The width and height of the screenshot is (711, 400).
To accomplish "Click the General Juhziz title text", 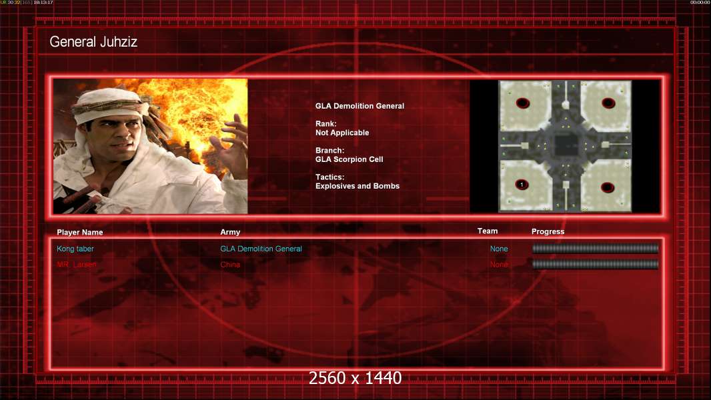I will pos(93,42).
